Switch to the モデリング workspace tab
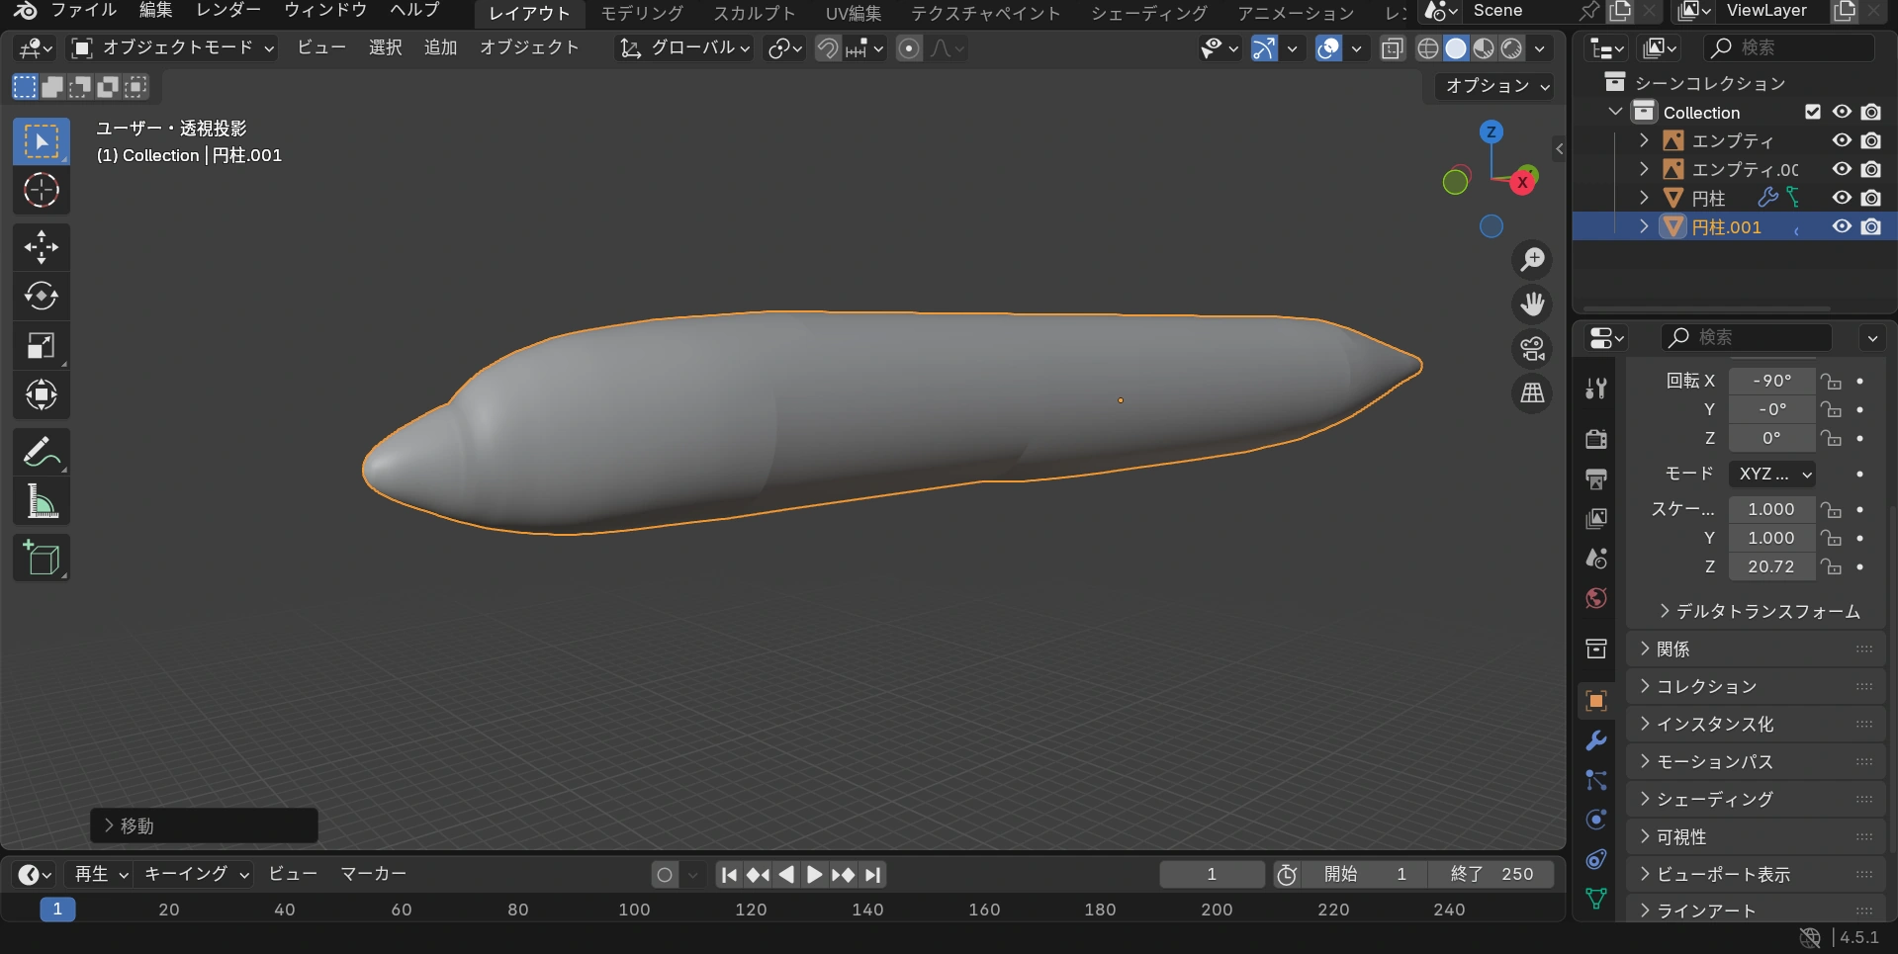1898x954 pixels. (642, 13)
